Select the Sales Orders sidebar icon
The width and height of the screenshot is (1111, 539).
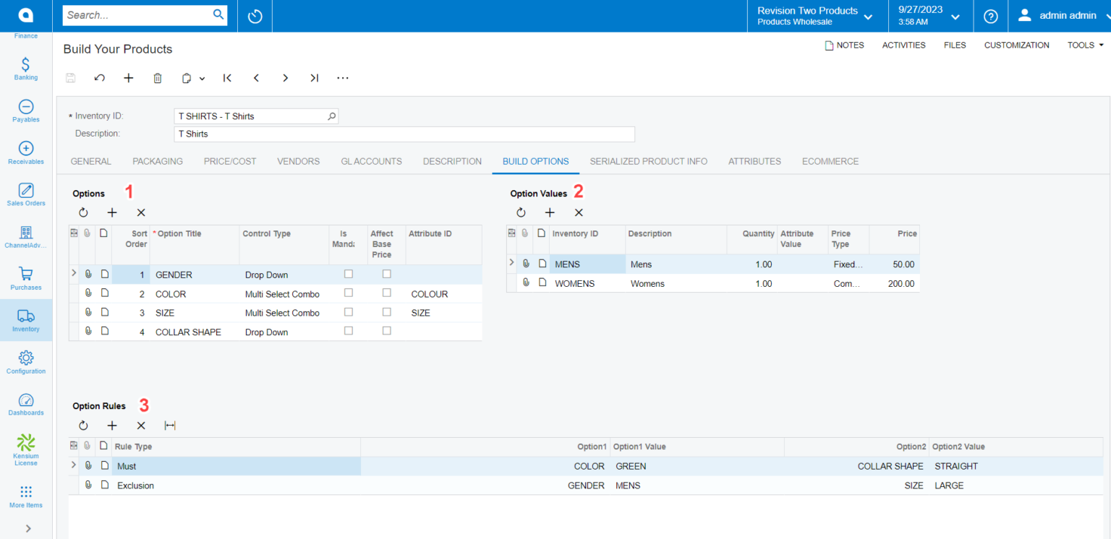[25, 191]
